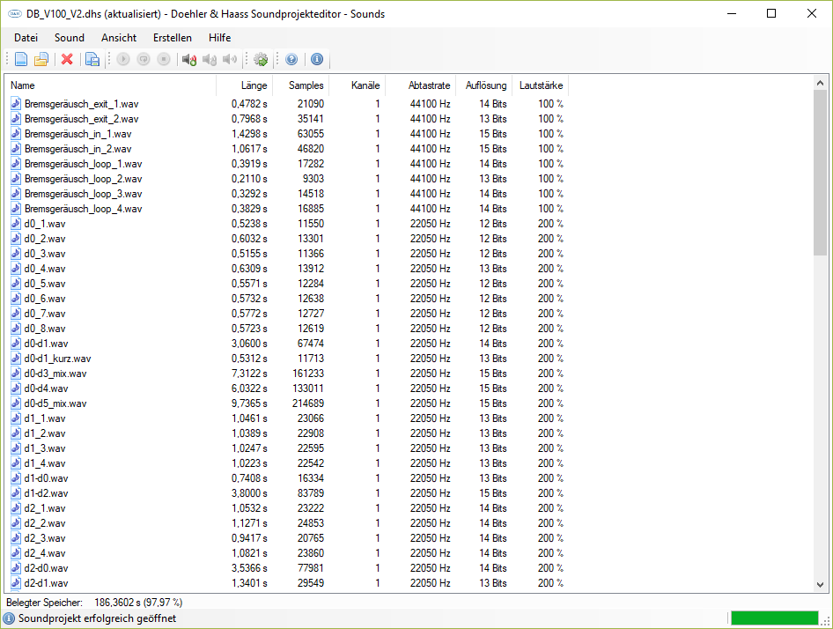Delete the selected sound with the red X
This screenshot has width=833, height=629.
(67, 59)
